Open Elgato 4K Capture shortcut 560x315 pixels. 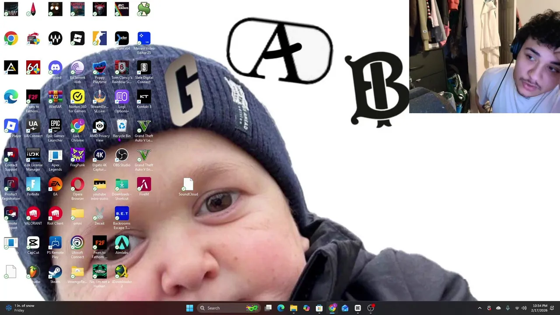pyautogui.click(x=99, y=160)
